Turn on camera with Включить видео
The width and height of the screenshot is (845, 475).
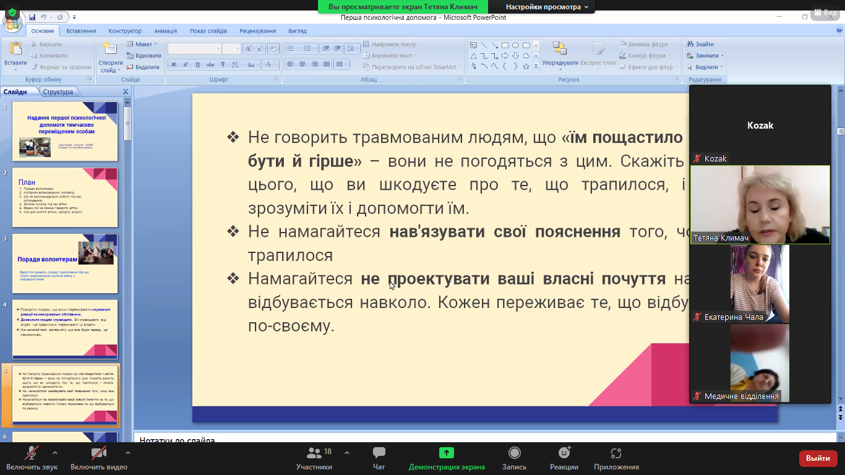coord(98,453)
